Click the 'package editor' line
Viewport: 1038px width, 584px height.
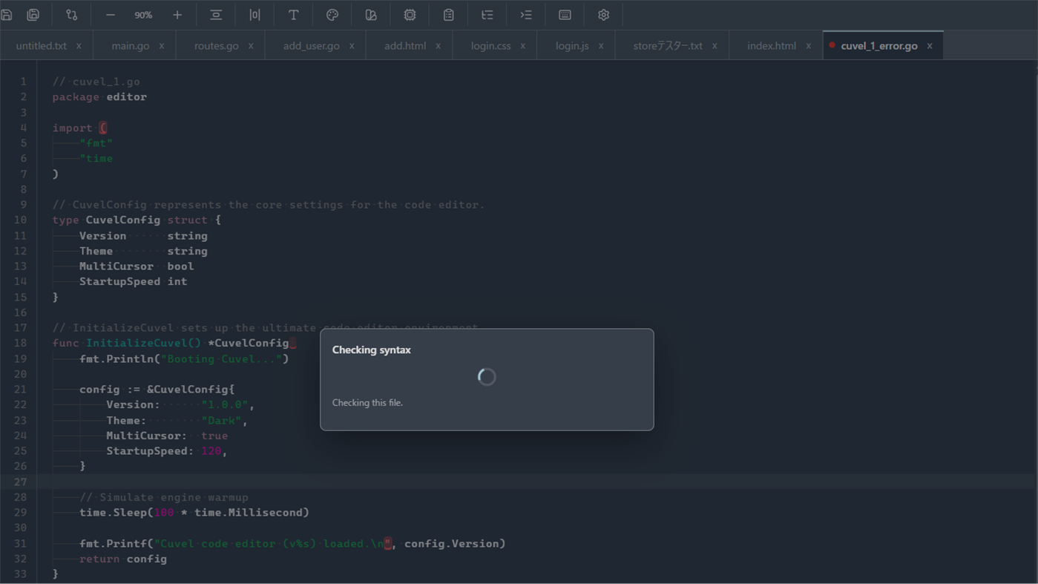tap(99, 97)
